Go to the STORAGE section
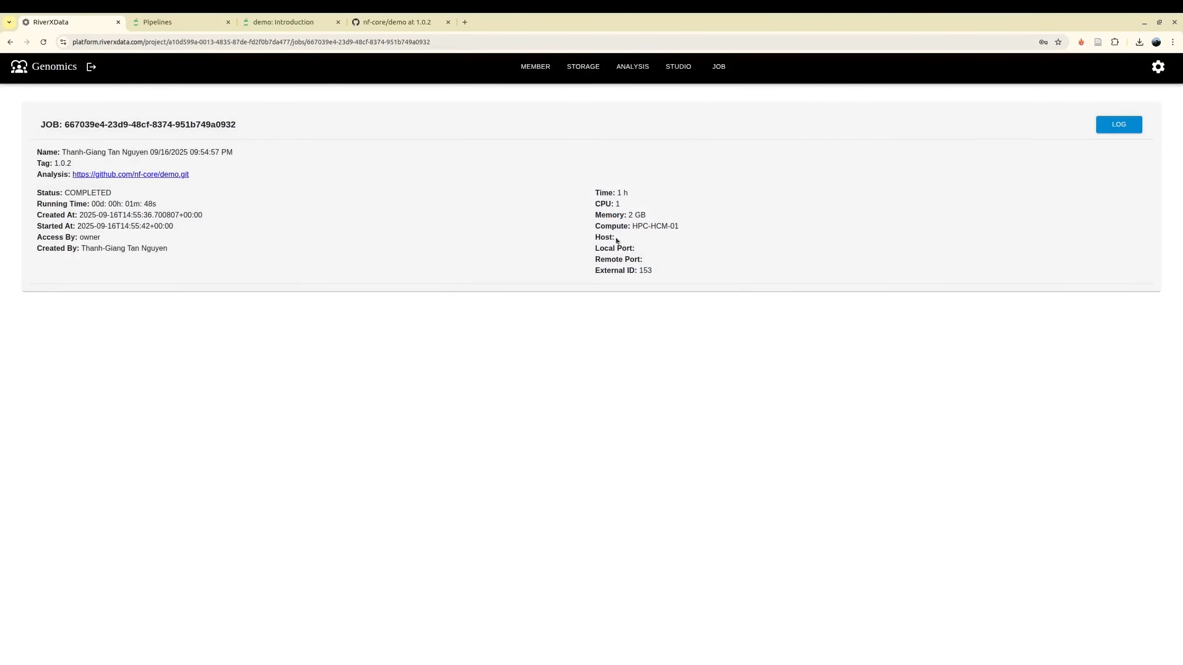Viewport: 1183px width, 665px height. pyautogui.click(x=583, y=66)
